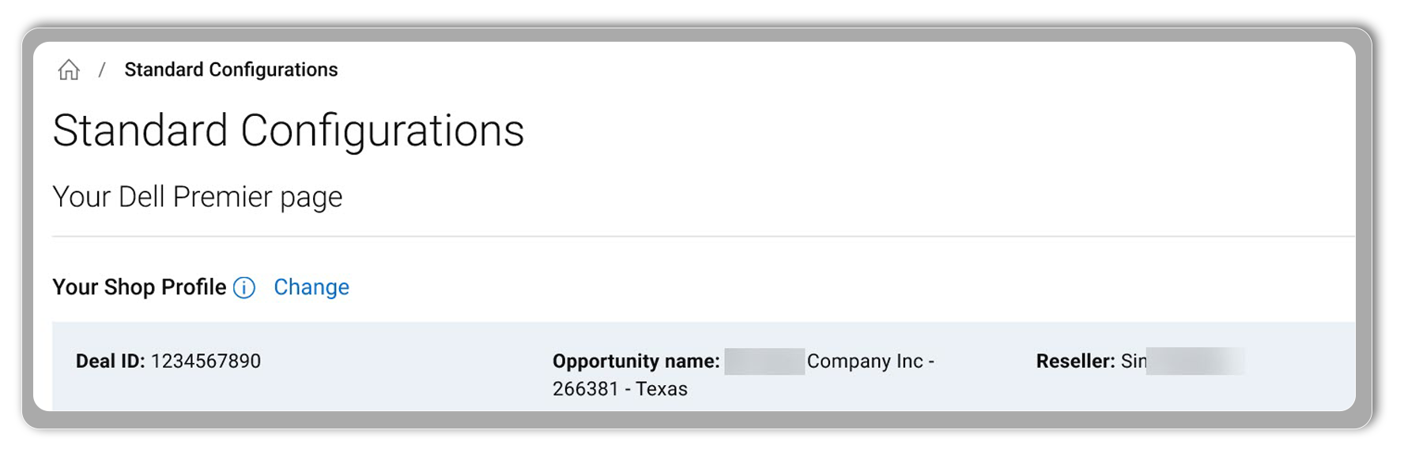The height and width of the screenshot is (449, 1423).
Task: Click the Company Inc text
Action: pyautogui.click(x=864, y=361)
